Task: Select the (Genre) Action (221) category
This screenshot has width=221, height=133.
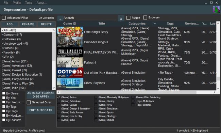Action: coord(27,61)
